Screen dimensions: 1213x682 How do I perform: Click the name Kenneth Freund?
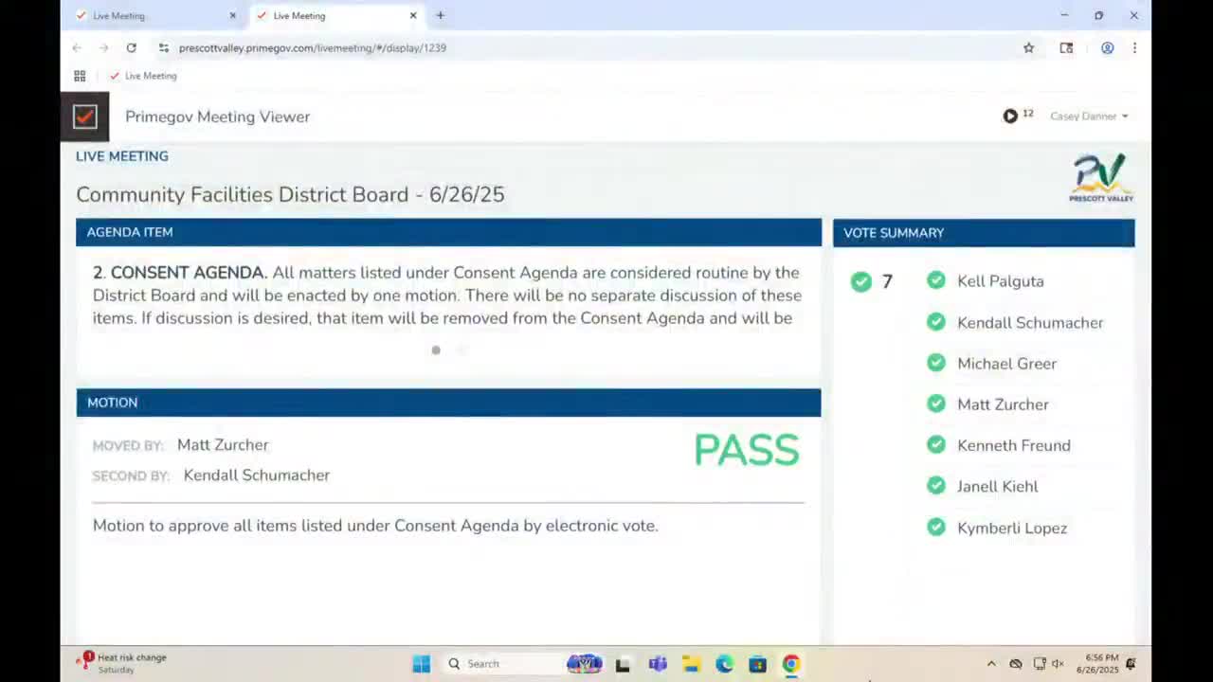[x=1014, y=445]
